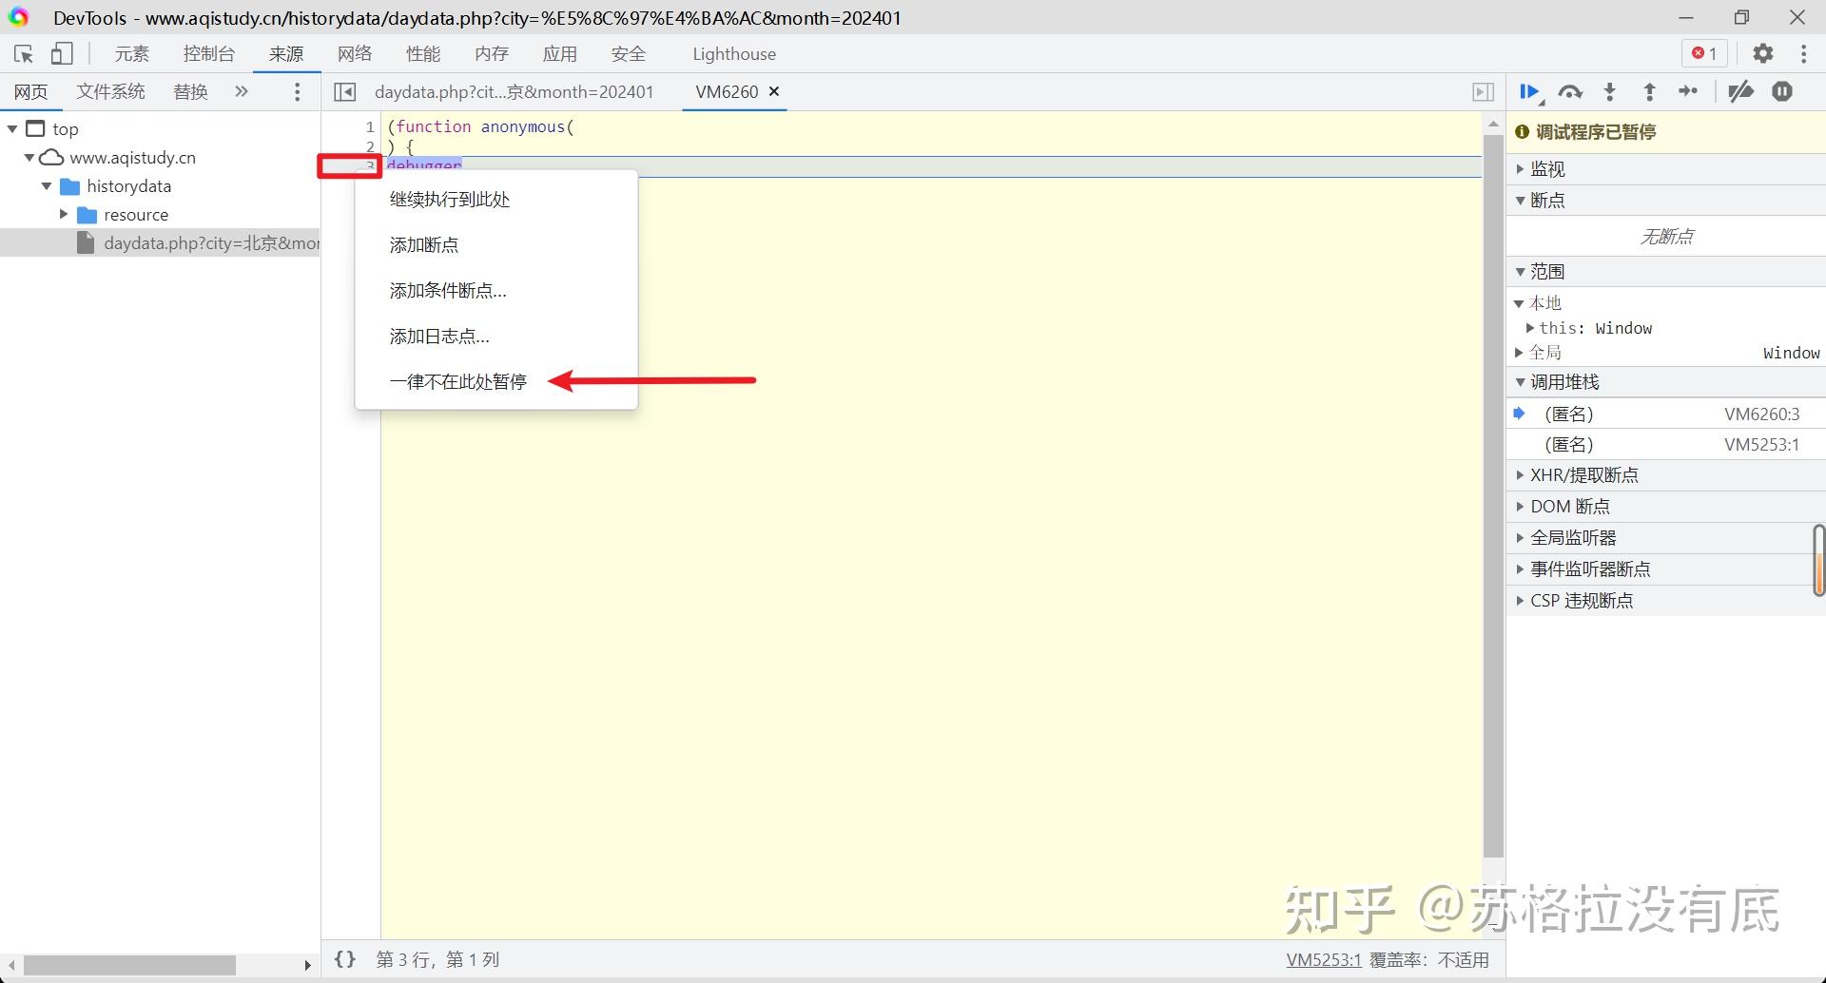Choose 一律不在此处暂停 in the context menu

457,381
